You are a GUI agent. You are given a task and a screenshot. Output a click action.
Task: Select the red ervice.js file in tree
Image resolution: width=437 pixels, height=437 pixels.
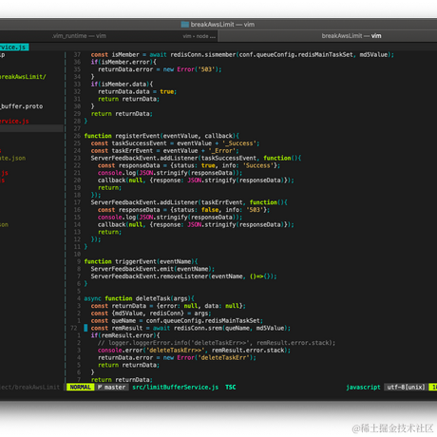[14, 121]
